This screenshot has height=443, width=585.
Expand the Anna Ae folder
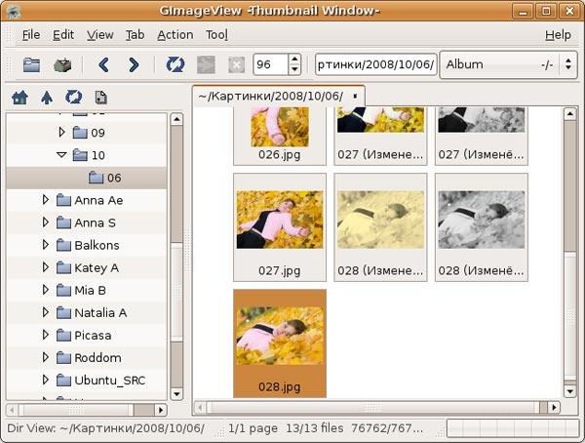46,199
